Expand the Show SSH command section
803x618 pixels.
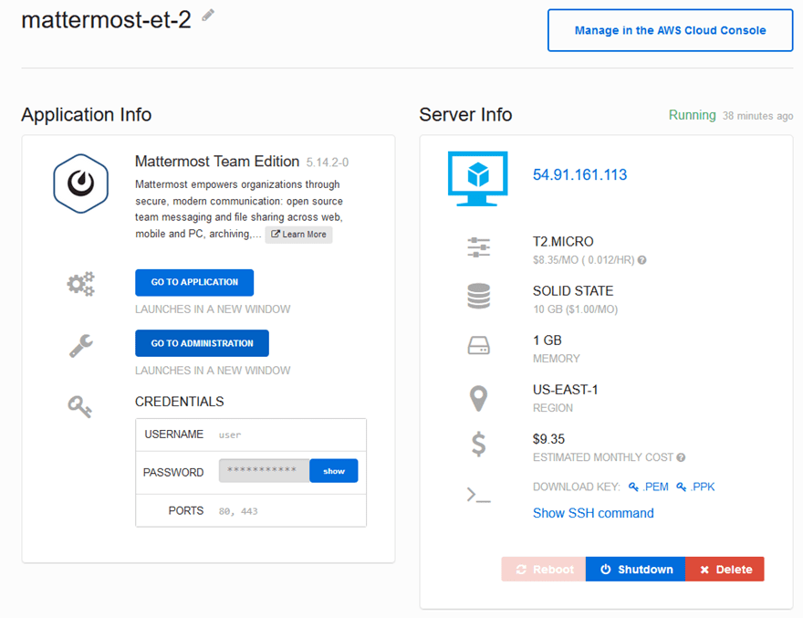click(x=593, y=513)
